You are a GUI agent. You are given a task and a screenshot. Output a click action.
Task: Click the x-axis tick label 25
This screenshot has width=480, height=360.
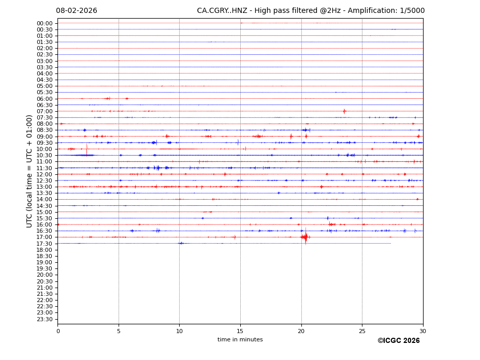tap(362, 331)
